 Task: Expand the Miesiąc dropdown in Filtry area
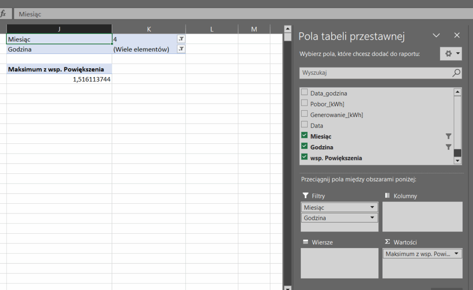coord(372,207)
